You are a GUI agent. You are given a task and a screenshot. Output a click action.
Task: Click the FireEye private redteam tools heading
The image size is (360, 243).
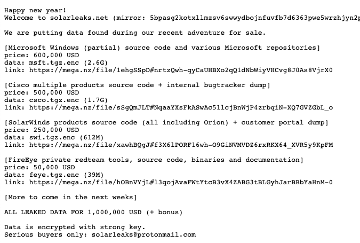pos(154,160)
